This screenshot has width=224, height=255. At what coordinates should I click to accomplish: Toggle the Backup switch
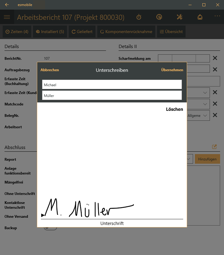[50, 228]
